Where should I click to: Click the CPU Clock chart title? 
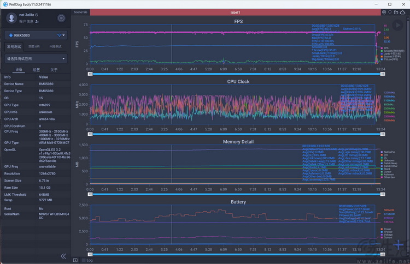(238, 82)
